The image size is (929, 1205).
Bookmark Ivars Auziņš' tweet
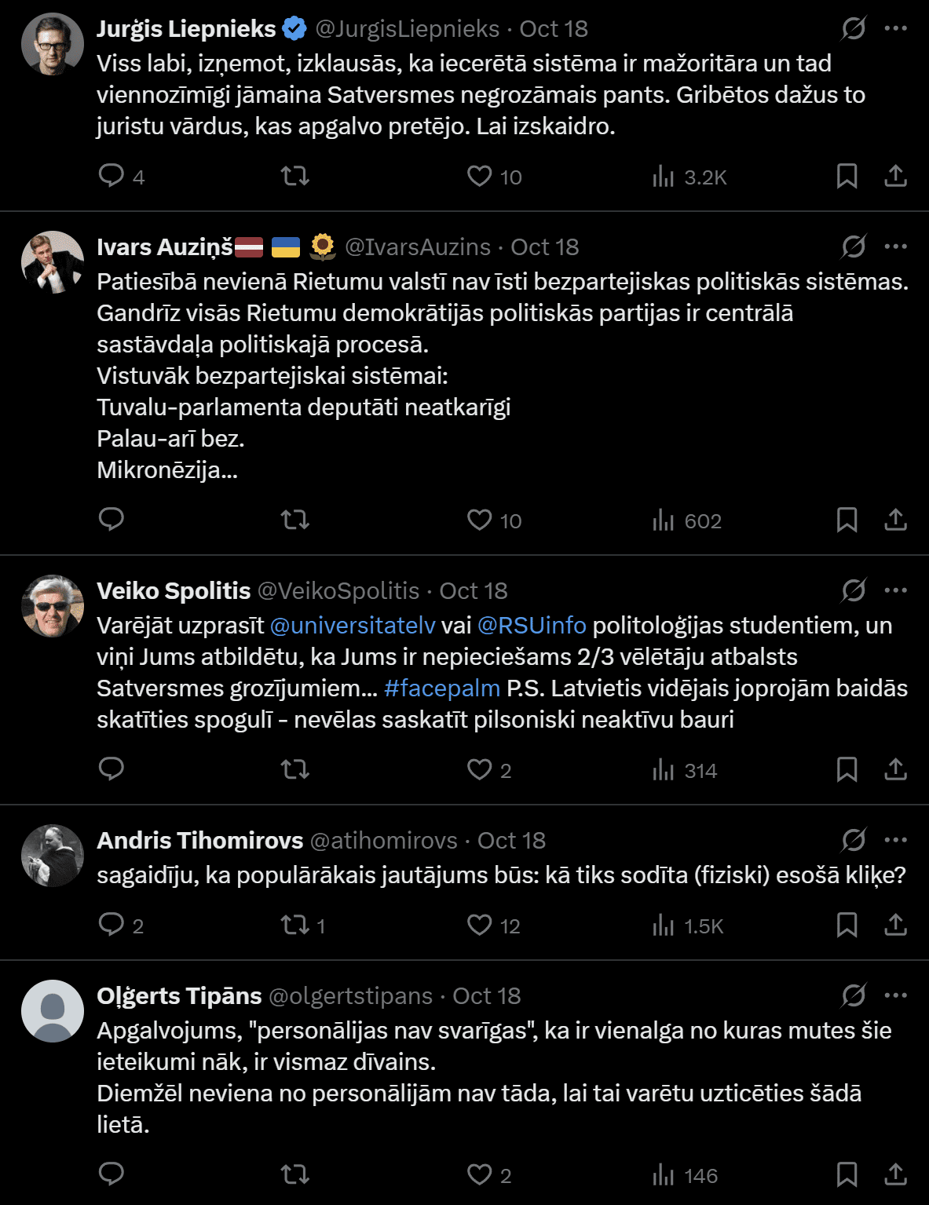tap(847, 520)
